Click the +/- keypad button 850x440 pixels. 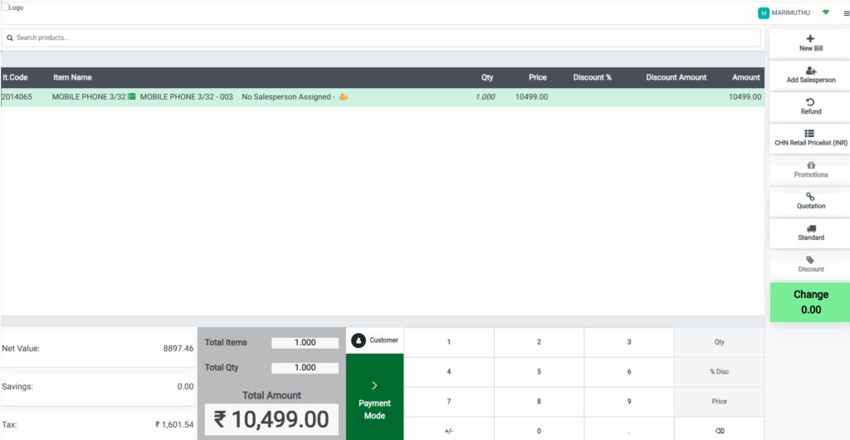[449, 431]
